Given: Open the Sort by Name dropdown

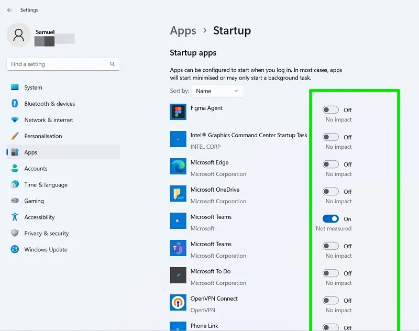Looking at the screenshot, I should tap(217, 91).
